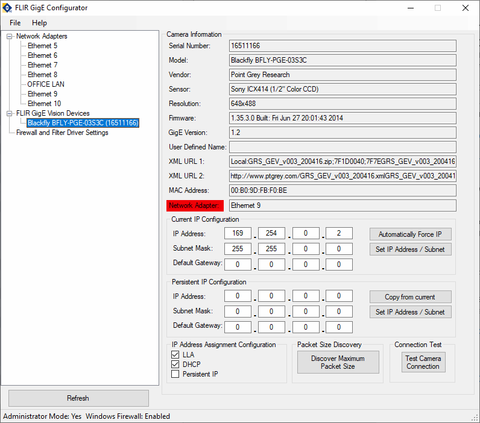The height and width of the screenshot is (423, 480).
Task: Click Set IP Address / Subnet under Persistent IP
Action: pyautogui.click(x=410, y=312)
